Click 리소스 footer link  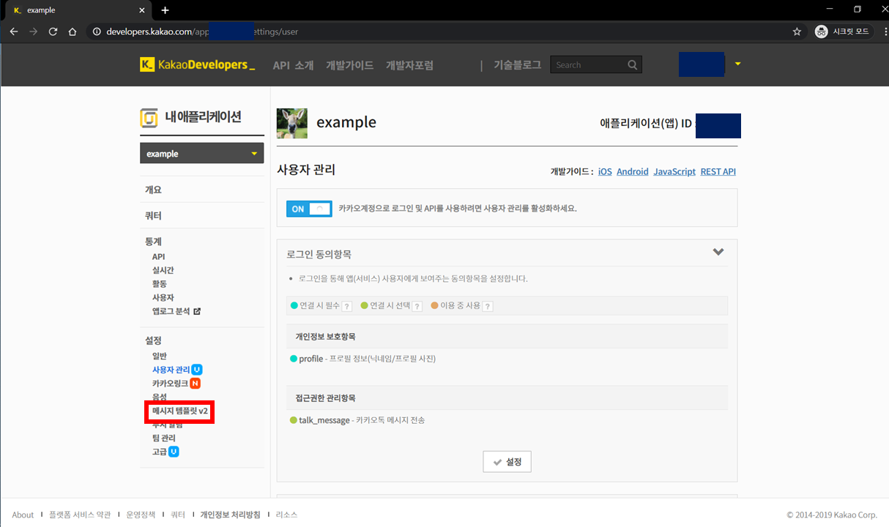(286, 515)
